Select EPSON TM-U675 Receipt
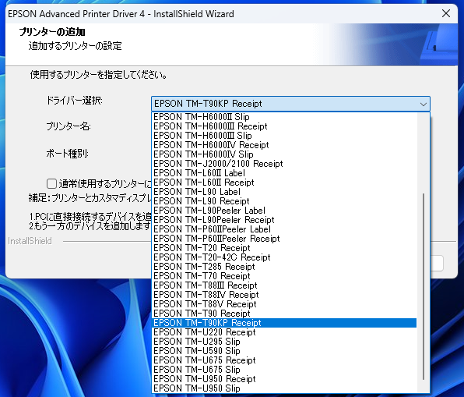The image size is (464, 397). click(x=284, y=360)
